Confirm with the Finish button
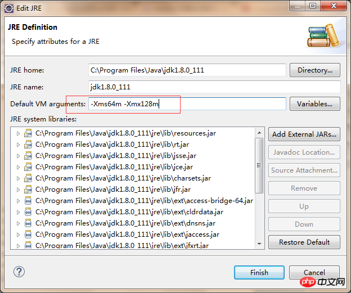 click(x=259, y=272)
